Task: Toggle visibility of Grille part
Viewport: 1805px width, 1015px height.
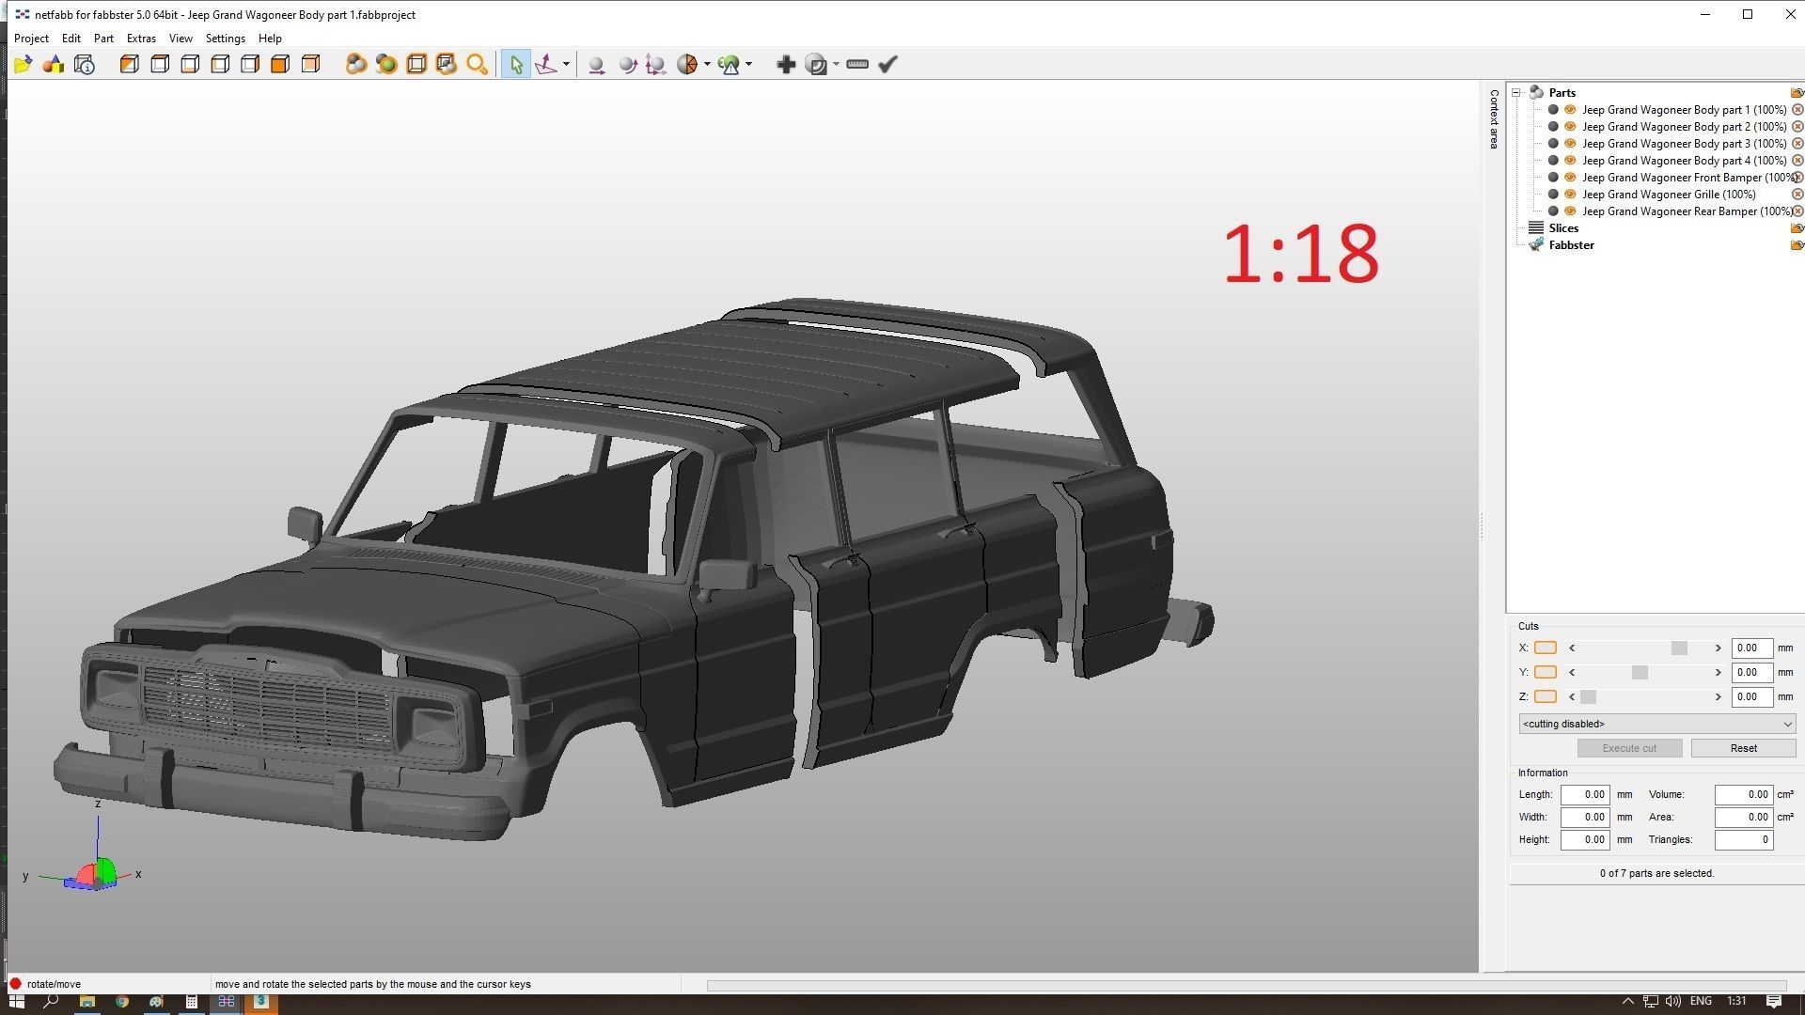Action: (1570, 194)
